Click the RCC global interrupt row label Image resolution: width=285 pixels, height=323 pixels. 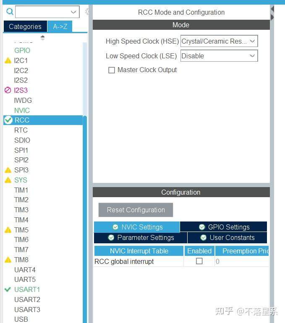tap(124, 261)
